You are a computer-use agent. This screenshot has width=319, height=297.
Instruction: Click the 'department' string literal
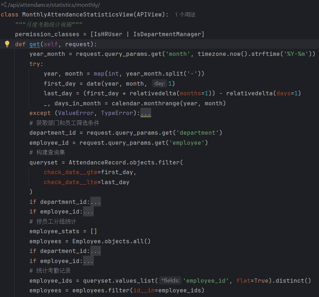point(199,133)
